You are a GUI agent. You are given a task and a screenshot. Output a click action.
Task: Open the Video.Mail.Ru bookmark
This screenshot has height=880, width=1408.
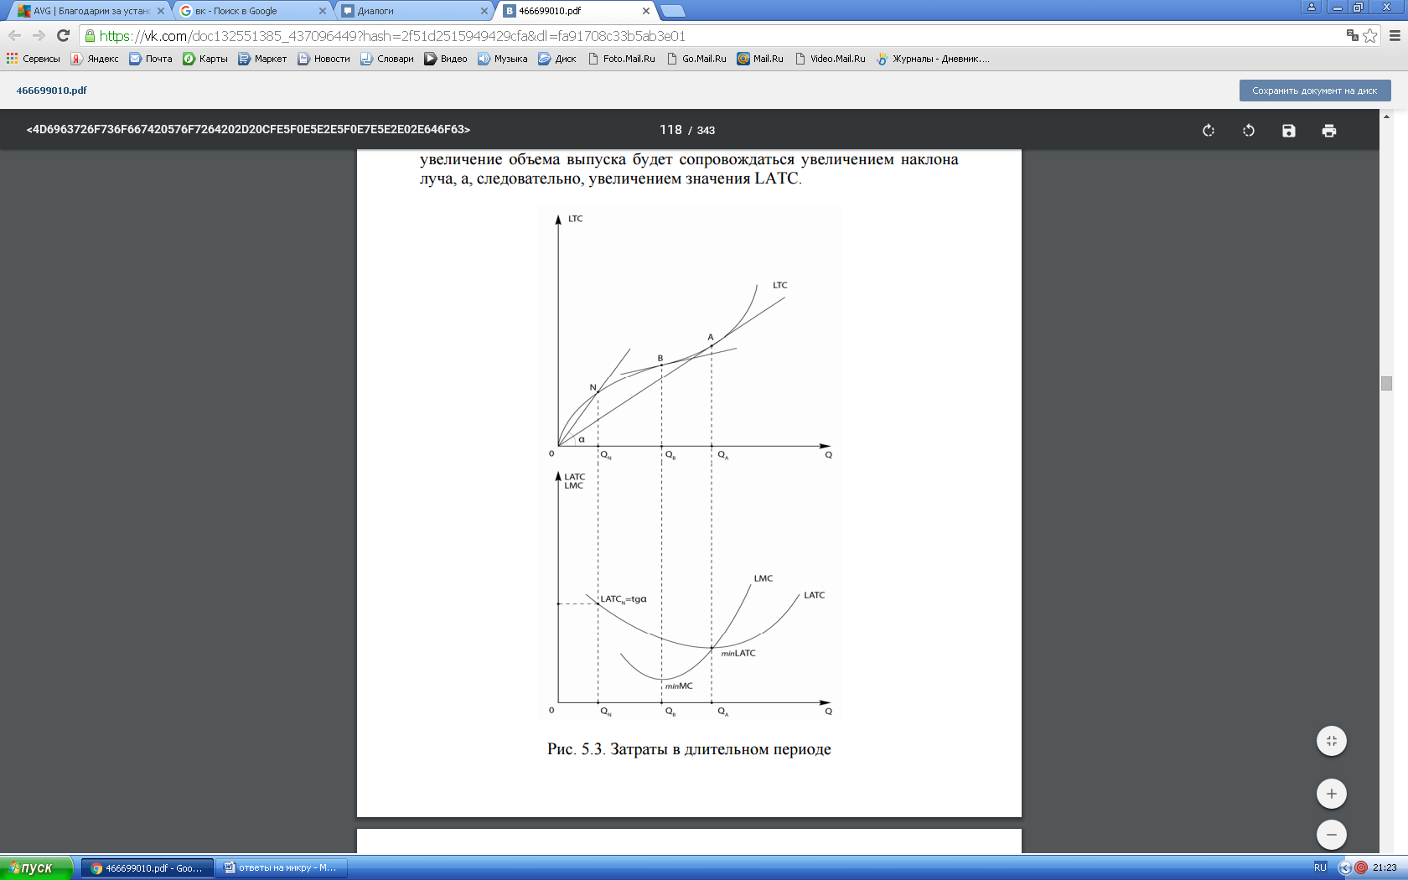(831, 59)
